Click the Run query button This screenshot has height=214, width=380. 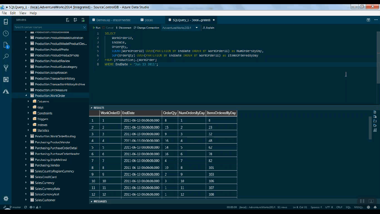point(96,28)
